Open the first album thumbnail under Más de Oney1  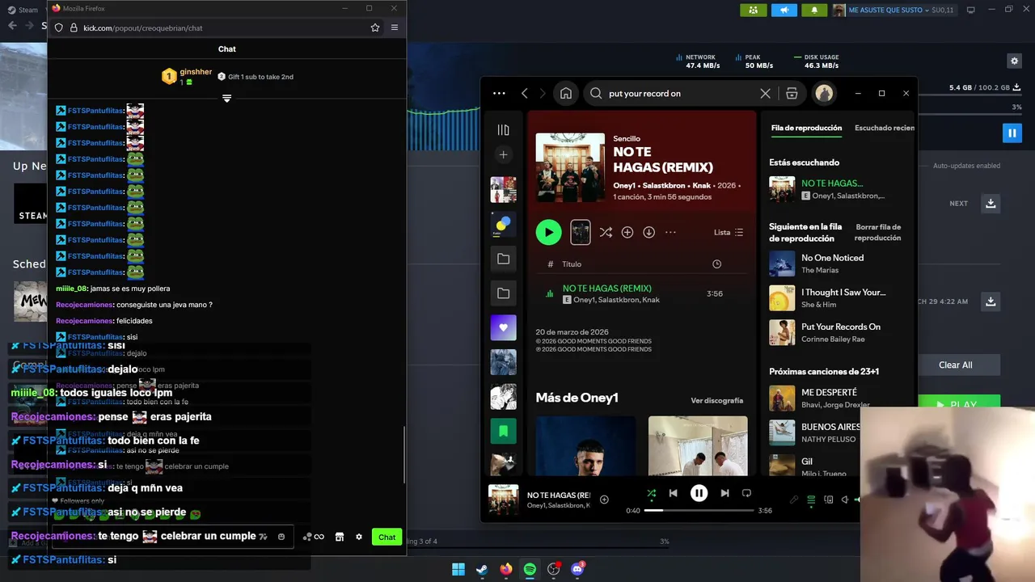click(x=585, y=446)
